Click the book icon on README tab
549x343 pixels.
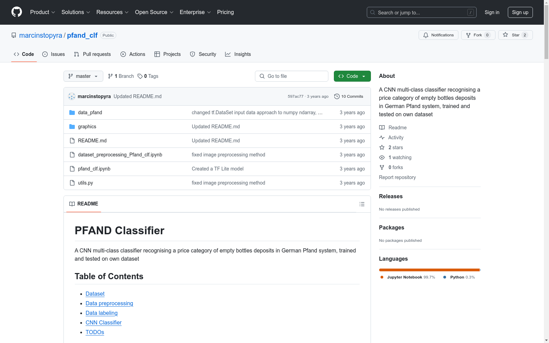point(72,204)
